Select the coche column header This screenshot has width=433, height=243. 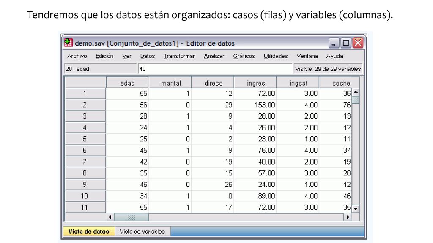click(340, 83)
